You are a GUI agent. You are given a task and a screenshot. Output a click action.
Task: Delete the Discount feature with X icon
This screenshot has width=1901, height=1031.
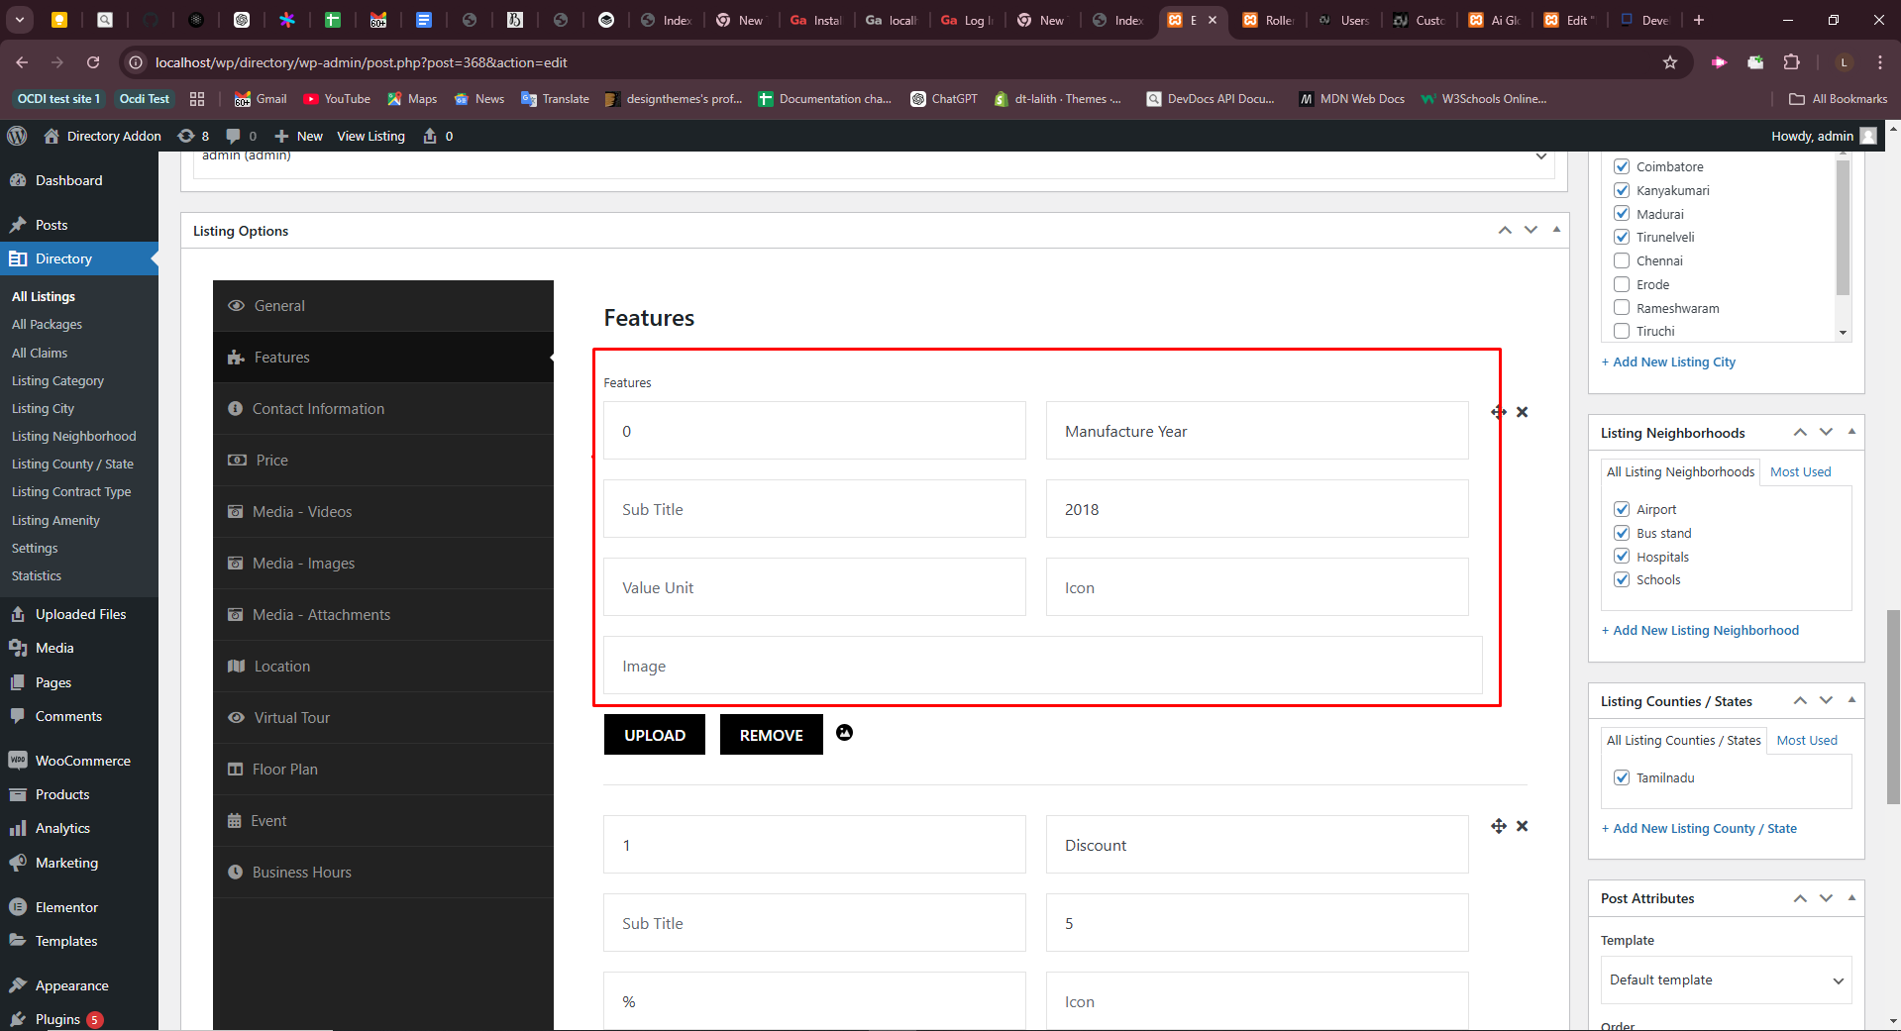point(1523,826)
